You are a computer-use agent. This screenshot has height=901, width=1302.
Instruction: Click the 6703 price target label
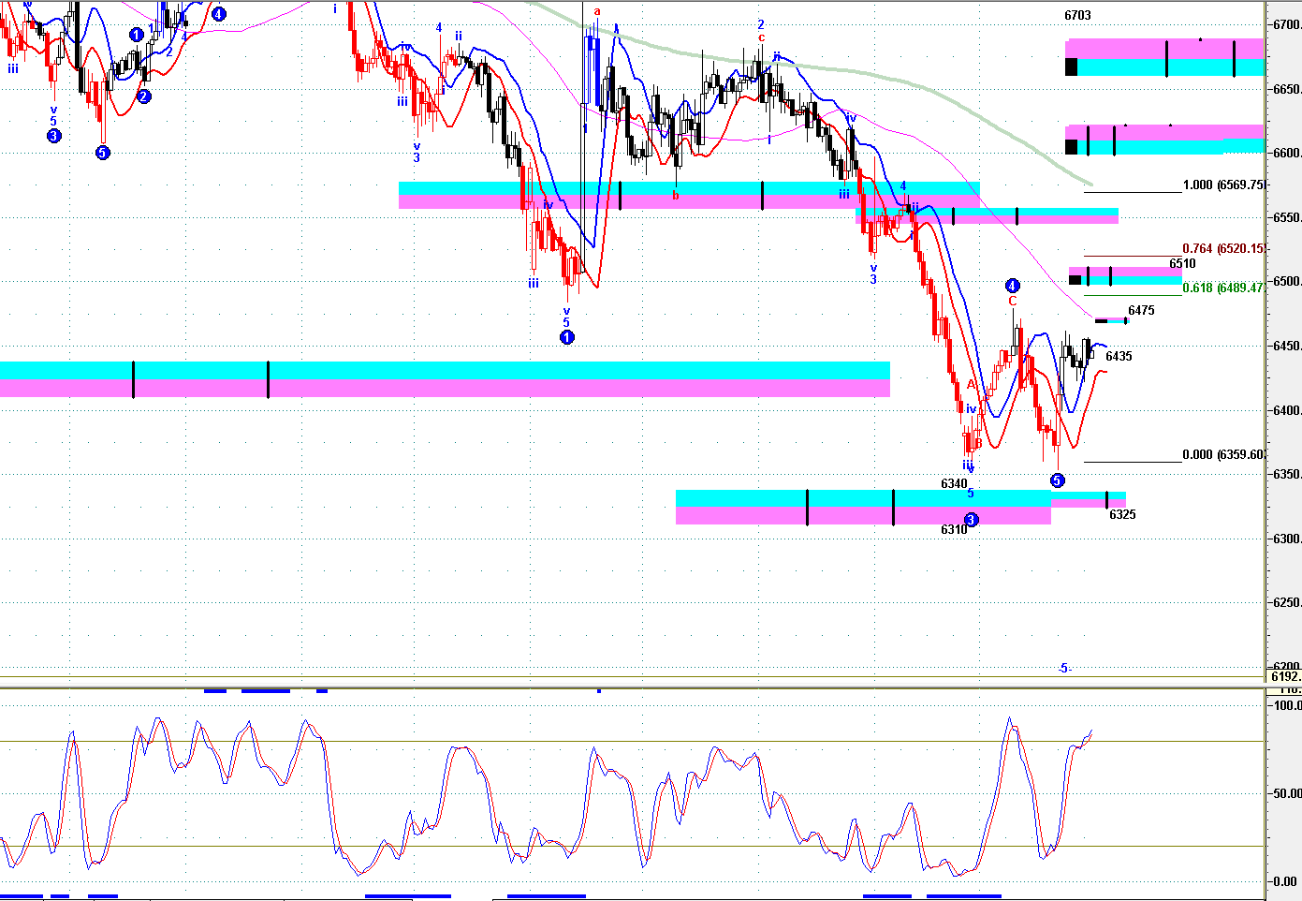pyautogui.click(x=1077, y=15)
